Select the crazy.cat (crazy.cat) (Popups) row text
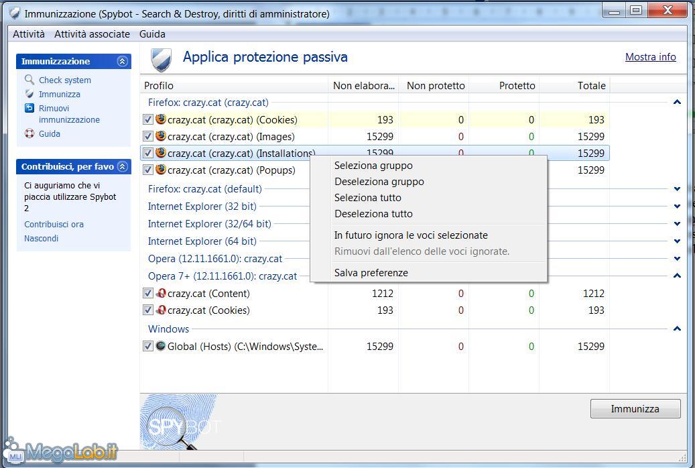 click(231, 170)
